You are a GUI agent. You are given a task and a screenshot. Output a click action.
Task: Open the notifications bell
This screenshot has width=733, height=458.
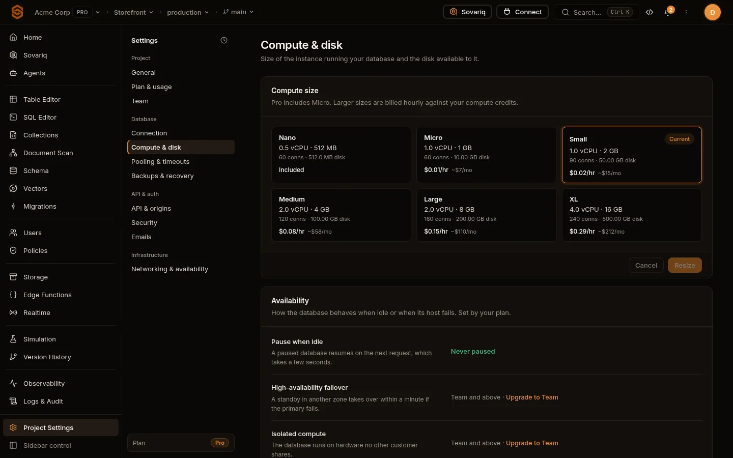[x=667, y=12]
